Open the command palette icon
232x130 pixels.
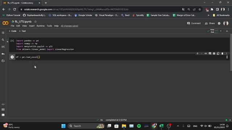3,109
